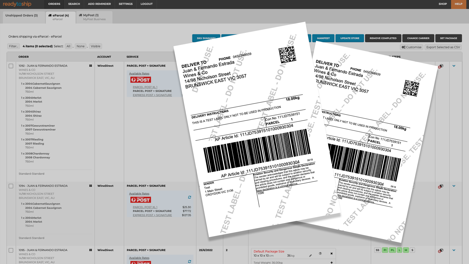Open the grid icon on order 1095
Screen dimensions: 469x264
coord(91,250)
